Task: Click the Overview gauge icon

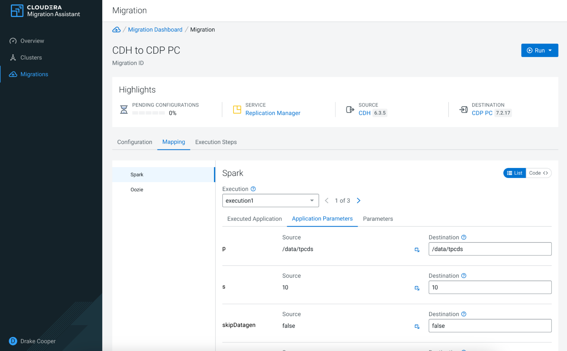Action: pos(13,41)
